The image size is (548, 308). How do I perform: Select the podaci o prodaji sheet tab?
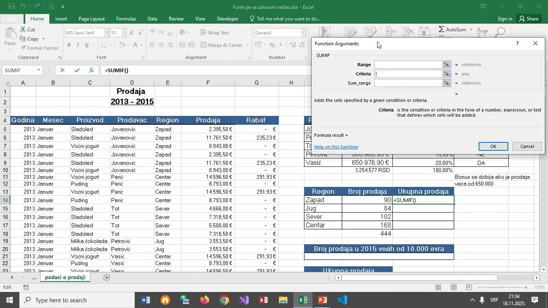(65, 278)
